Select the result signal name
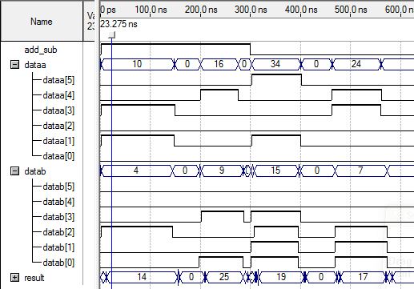The image size is (414, 289). tap(34, 278)
